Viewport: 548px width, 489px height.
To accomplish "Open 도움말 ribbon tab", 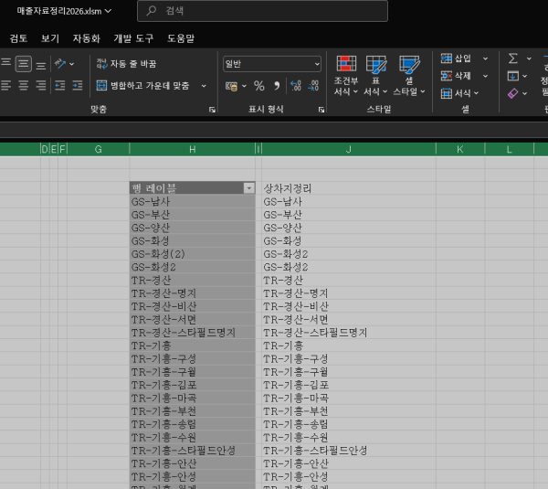I will (181, 38).
